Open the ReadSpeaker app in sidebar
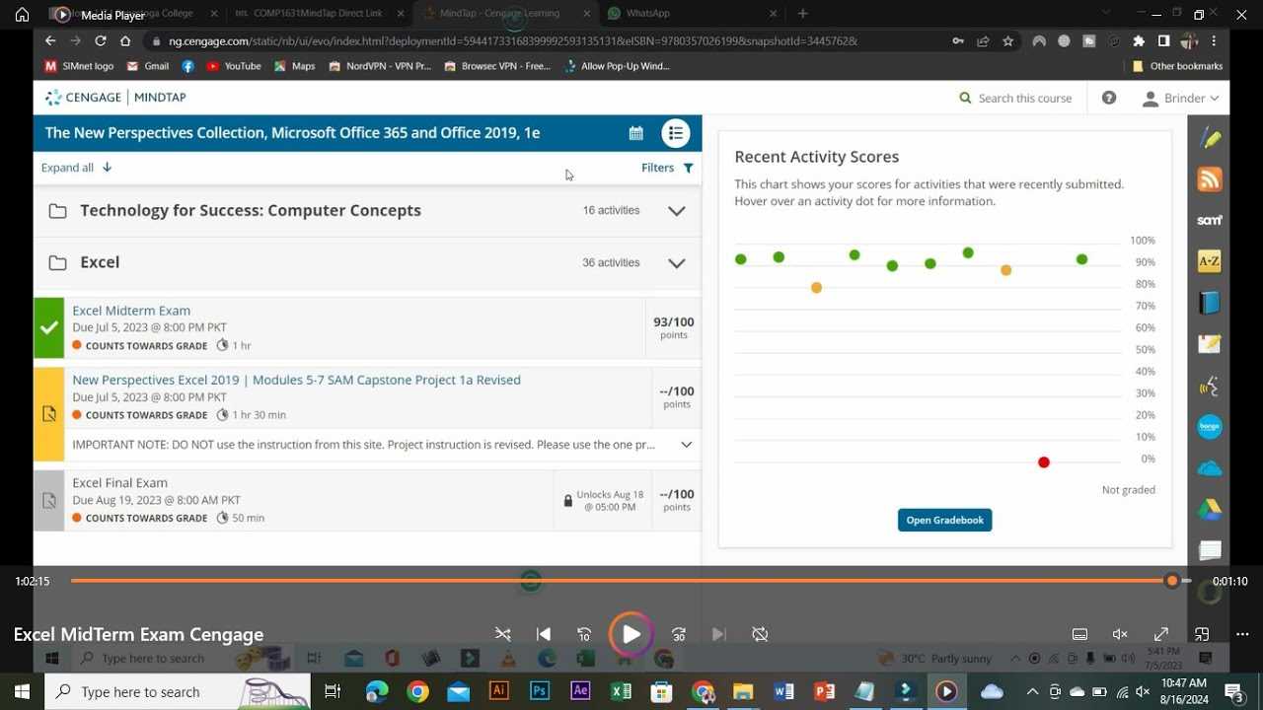The height and width of the screenshot is (710, 1263). tap(1210, 386)
